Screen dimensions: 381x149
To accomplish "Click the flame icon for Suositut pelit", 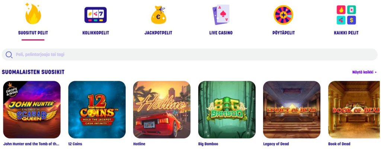I will (x=33, y=14).
